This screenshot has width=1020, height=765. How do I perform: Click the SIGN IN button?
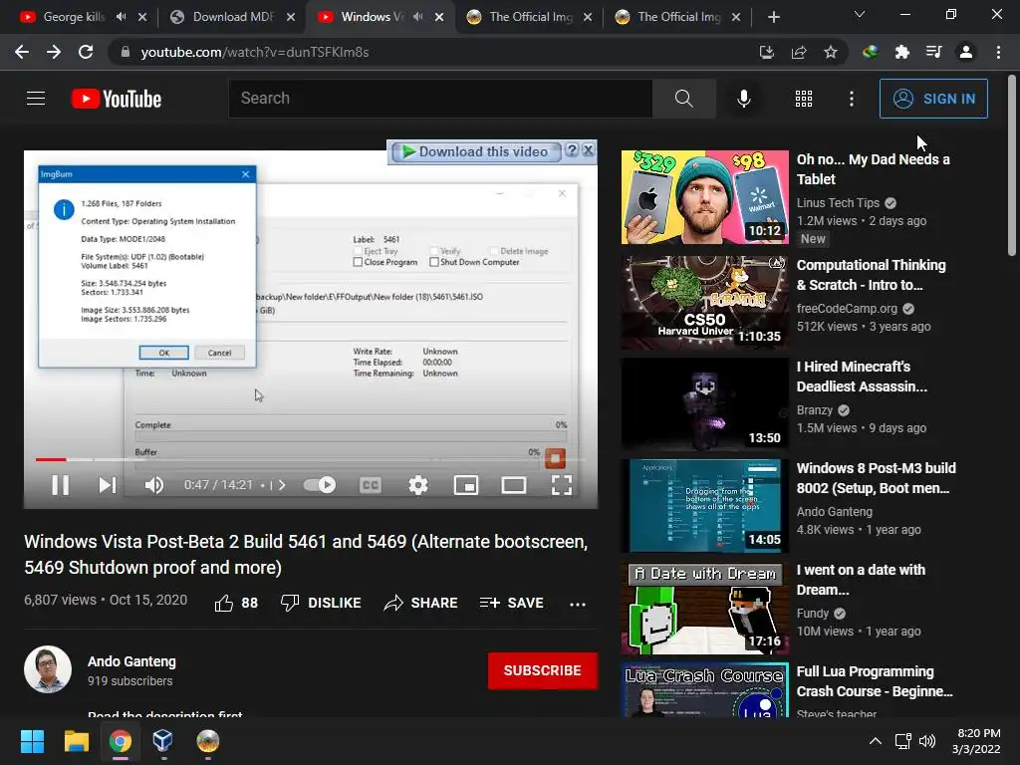[x=933, y=99]
